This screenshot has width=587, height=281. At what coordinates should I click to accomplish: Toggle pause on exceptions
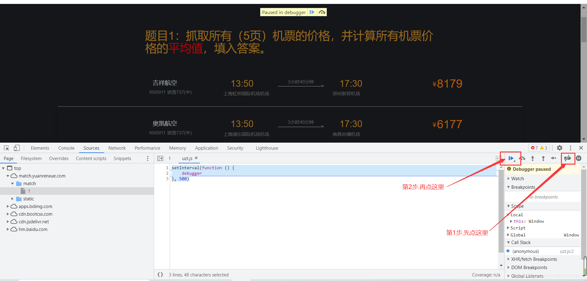[579, 158]
